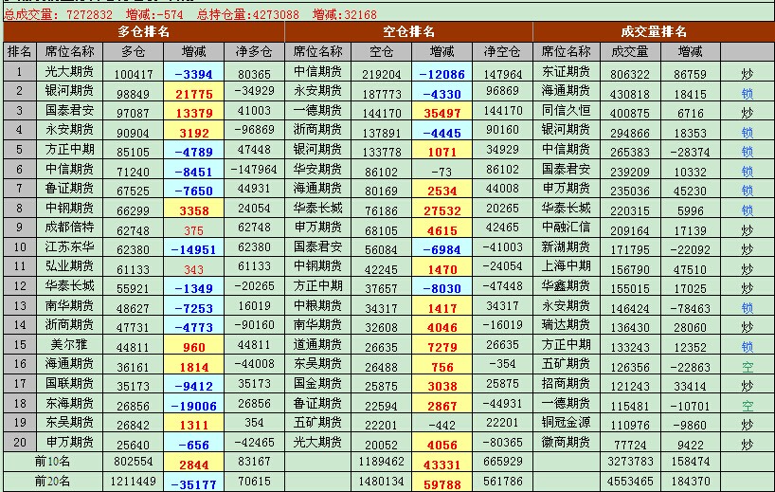Image resolution: width=775 pixels, height=492 pixels.
Task: Select 上海中期 seat name
Action: (x=566, y=266)
